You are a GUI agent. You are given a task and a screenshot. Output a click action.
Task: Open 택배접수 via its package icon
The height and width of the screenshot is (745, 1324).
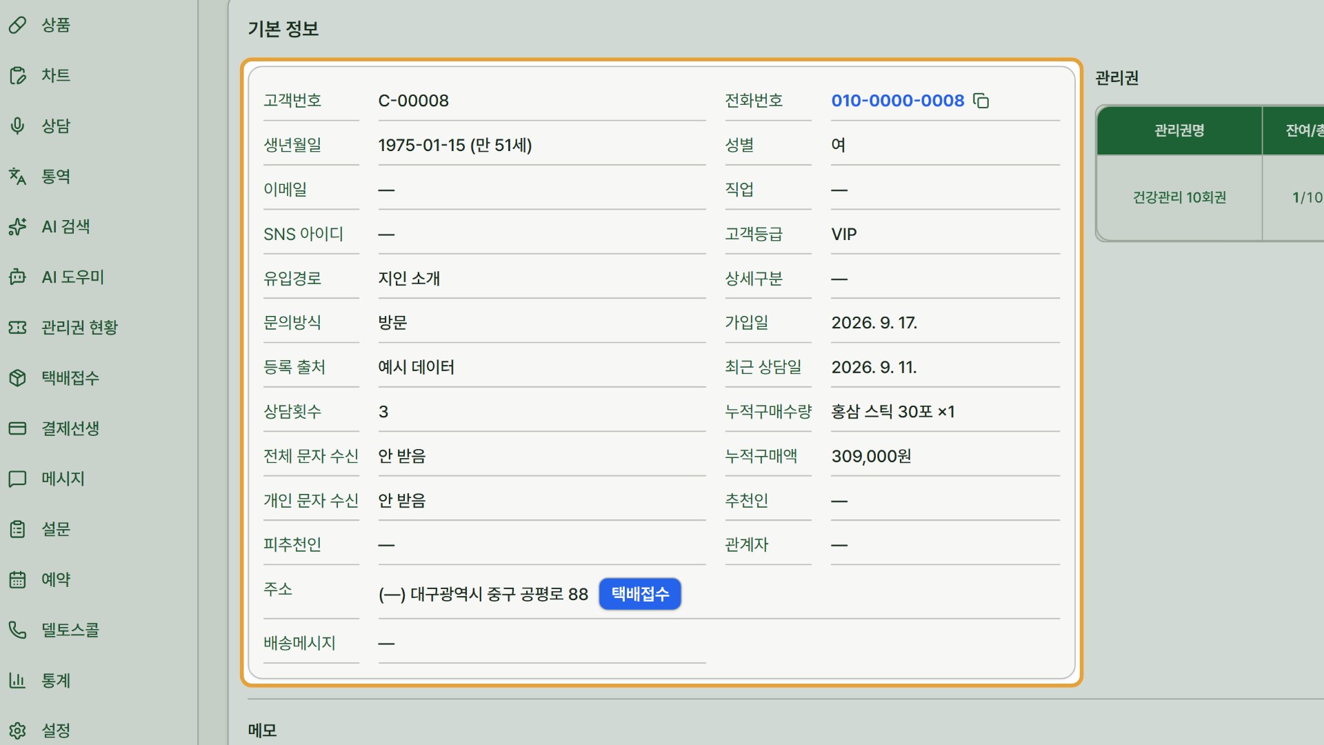tap(17, 378)
